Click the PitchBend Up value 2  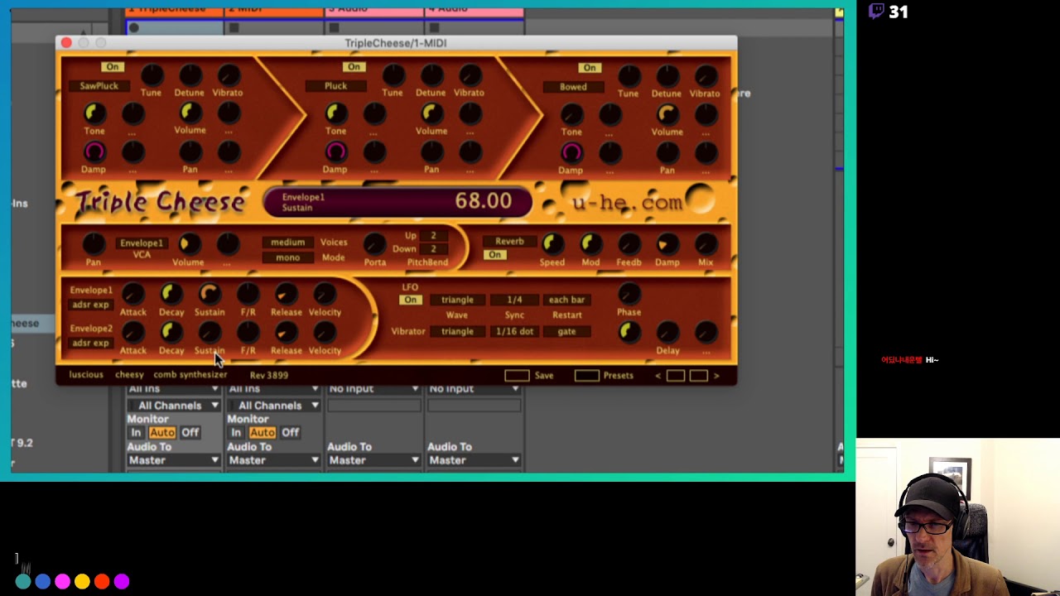pos(433,235)
